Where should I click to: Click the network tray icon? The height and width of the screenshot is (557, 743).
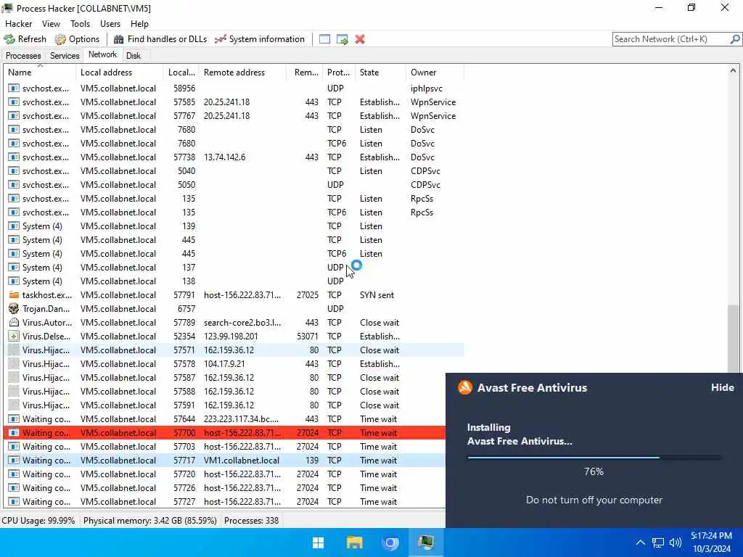(x=657, y=542)
